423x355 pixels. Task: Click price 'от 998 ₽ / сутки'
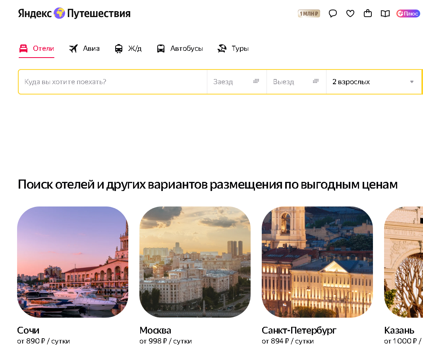(x=166, y=341)
